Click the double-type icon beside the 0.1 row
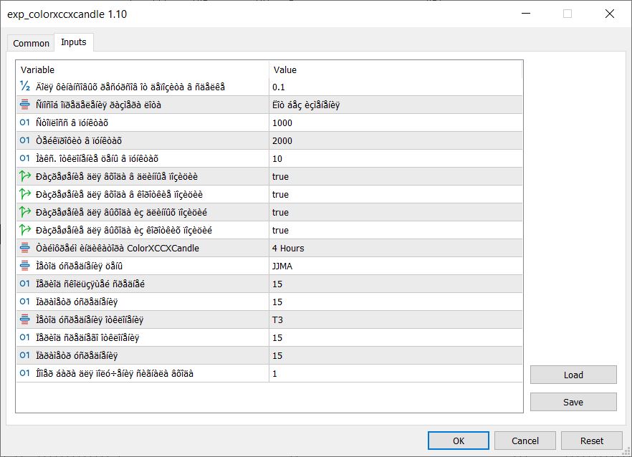Screen dimensions: 632x457 tap(25, 87)
